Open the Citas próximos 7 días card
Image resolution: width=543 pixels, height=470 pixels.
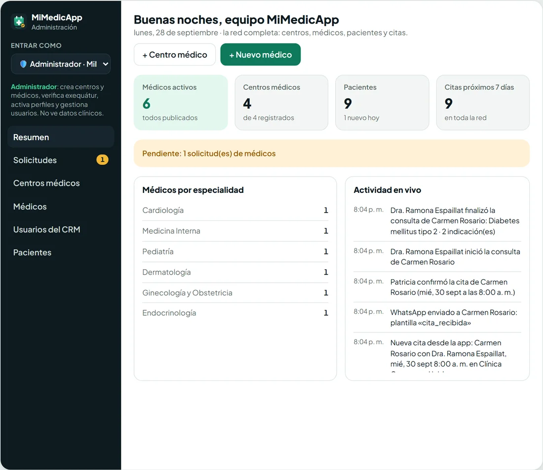483,103
